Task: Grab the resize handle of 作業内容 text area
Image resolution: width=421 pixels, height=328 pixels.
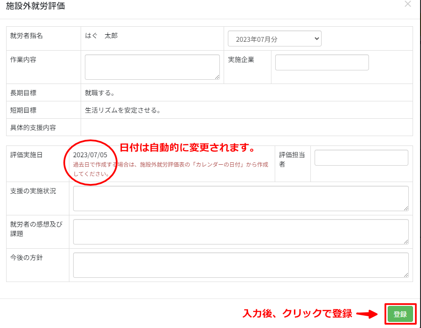Action: point(217,77)
